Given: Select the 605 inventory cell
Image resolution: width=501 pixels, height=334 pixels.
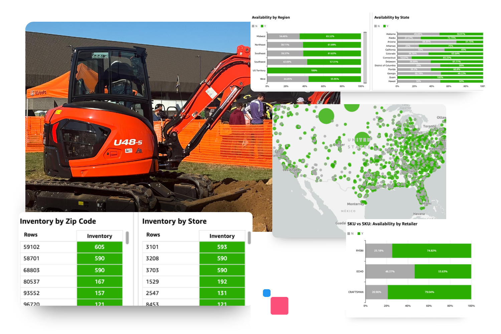Looking at the screenshot, I should pyautogui.click(x=100, y=247).
